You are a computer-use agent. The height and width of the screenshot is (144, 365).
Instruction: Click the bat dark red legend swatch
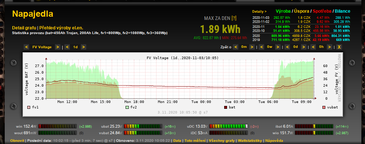coord(226,107)
